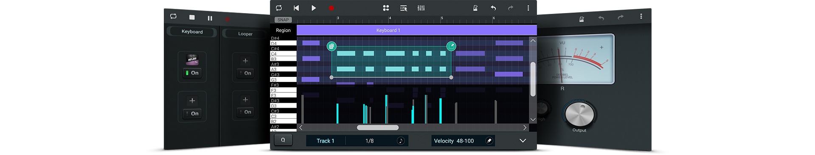Open three-dot menu in right VU meter window
This screenshot has width=815, height=155.
[x=641, y=16]
